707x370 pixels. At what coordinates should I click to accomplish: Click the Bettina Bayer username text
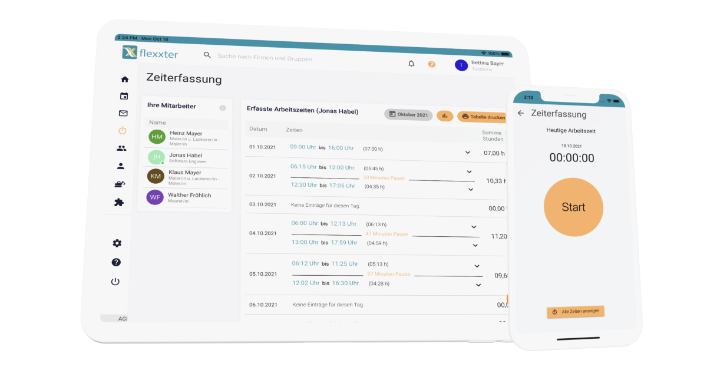pyautogui.click(x=488, y=63)
